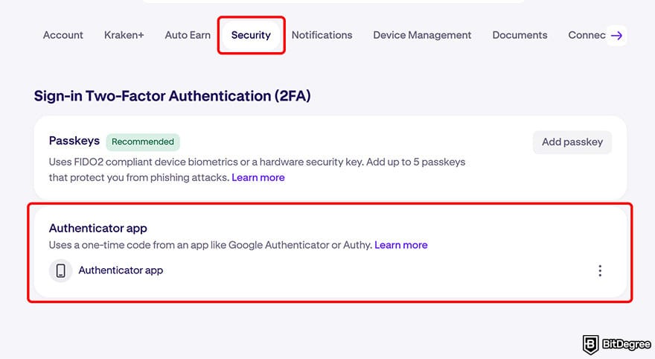Open the Auto Earn tab
This screenshot has height=359, width=655.
(x=188, y=35)
